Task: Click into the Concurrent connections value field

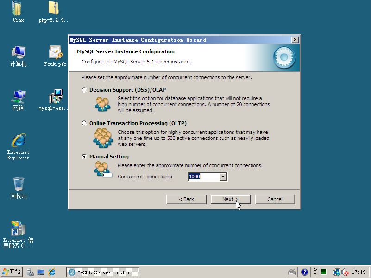Action: (204, 177)
